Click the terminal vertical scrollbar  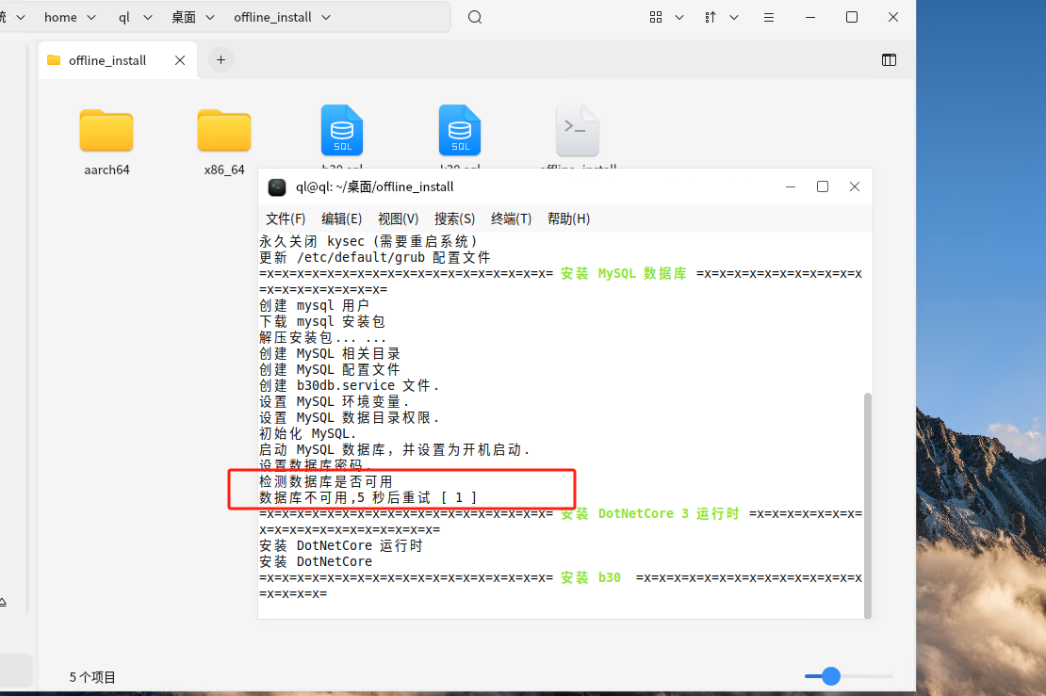point(867,506)
